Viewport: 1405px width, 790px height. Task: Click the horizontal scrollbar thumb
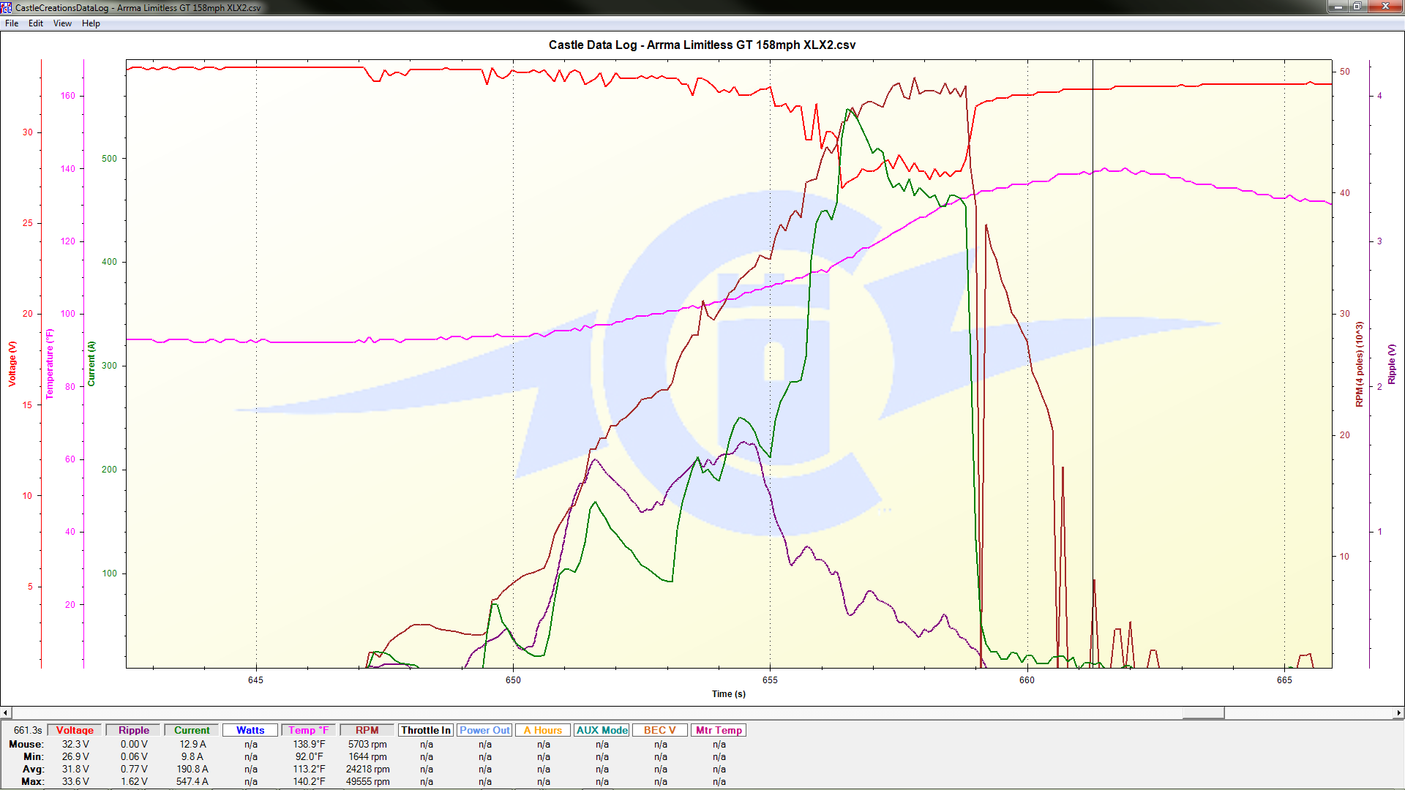coord(1203,712)
